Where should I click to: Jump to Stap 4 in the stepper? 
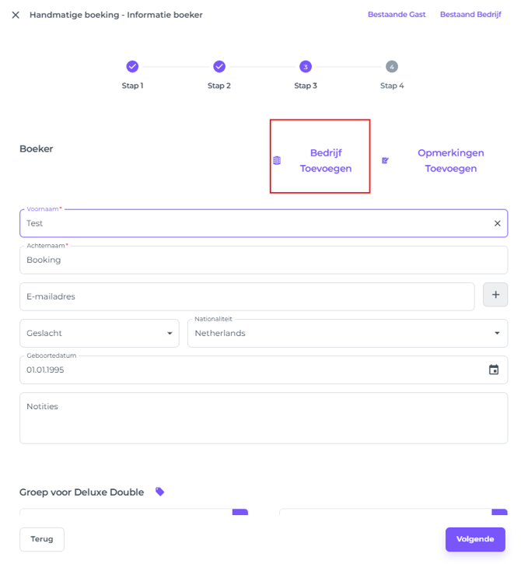(x=392, y=67)
